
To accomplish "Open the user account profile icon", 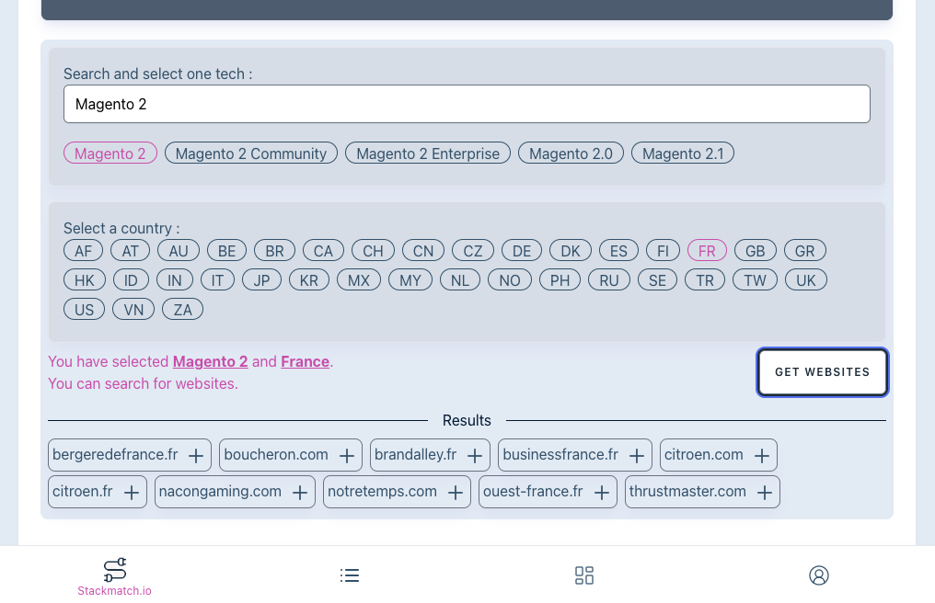I will pyautogui.click(x=819, y=575).
